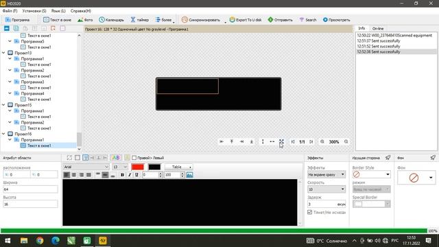The height and width of the screenshot is (247, 439).
Task: Toggle Underline formatting
Action: tap(137, 175)
